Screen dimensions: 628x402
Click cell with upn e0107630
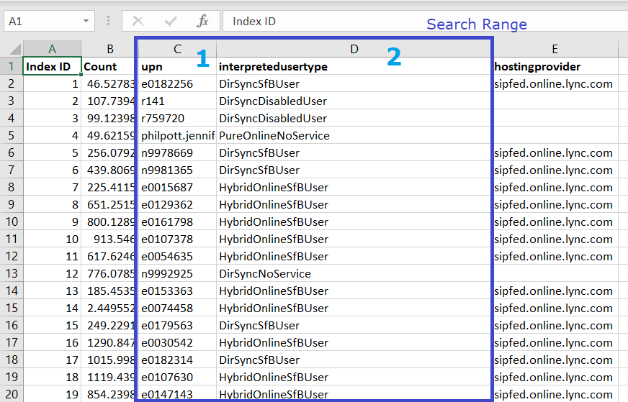(x=177, y=377)
